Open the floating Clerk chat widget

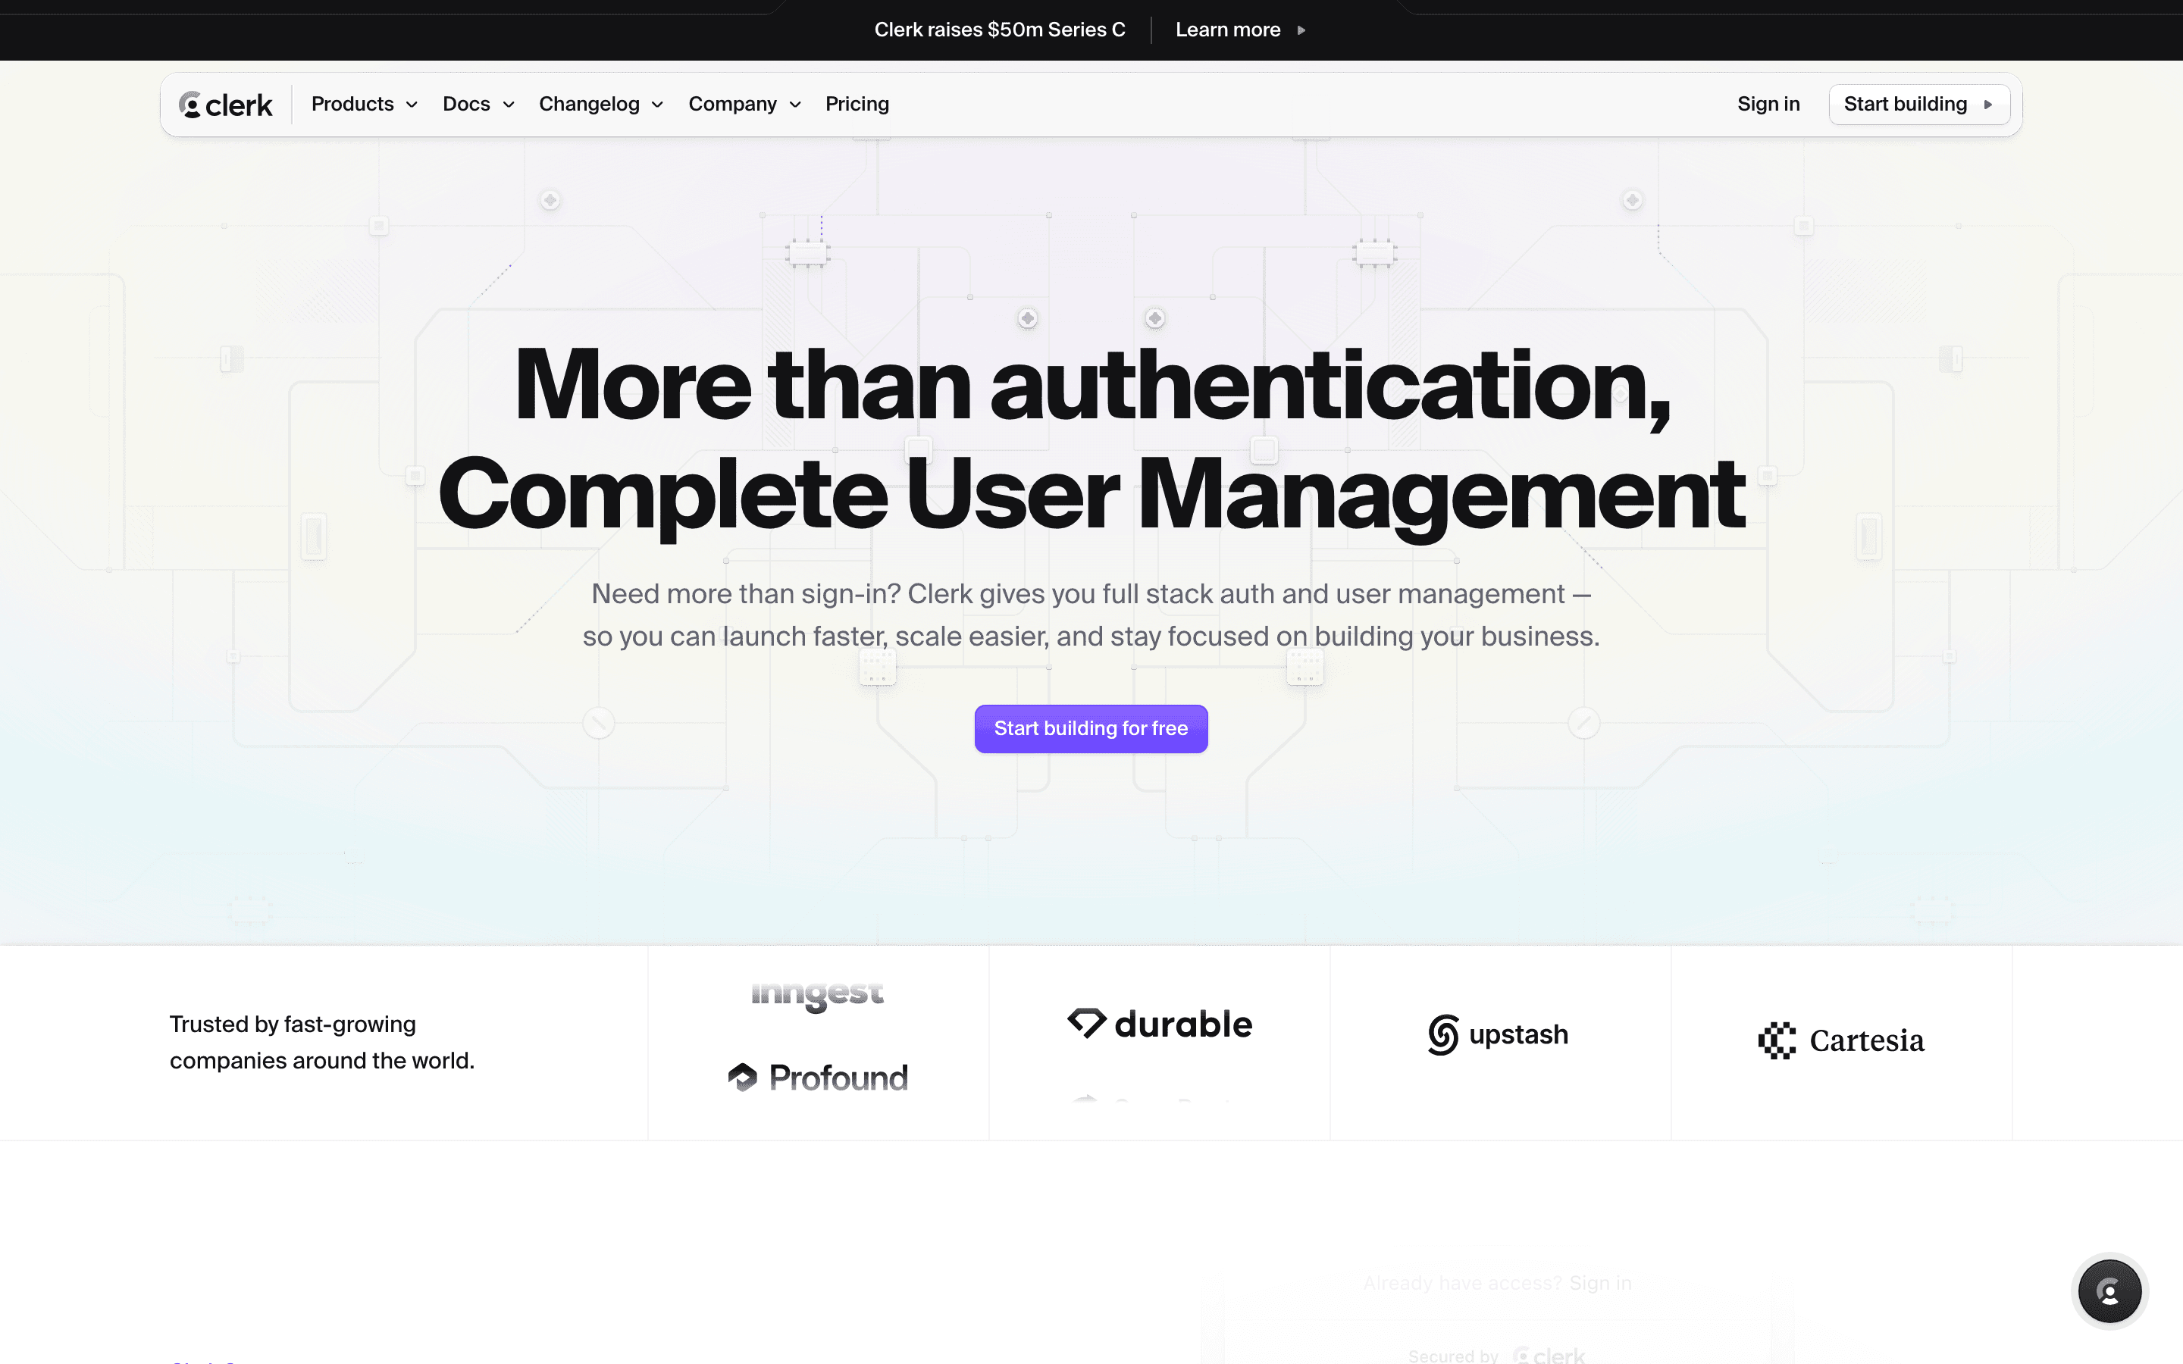(2109, 1292)
